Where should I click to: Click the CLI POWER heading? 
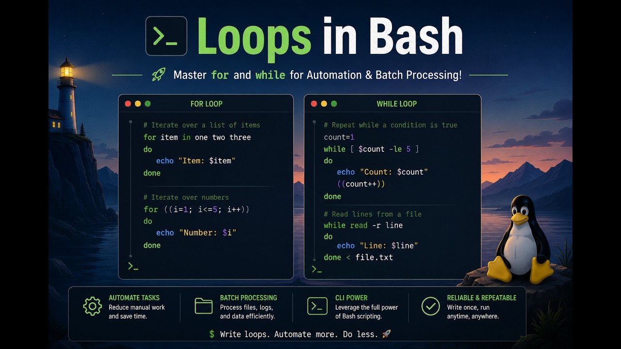coord(351,298)
